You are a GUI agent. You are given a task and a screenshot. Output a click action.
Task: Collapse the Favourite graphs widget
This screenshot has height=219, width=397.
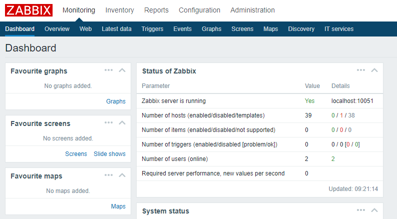coord(122,70)
